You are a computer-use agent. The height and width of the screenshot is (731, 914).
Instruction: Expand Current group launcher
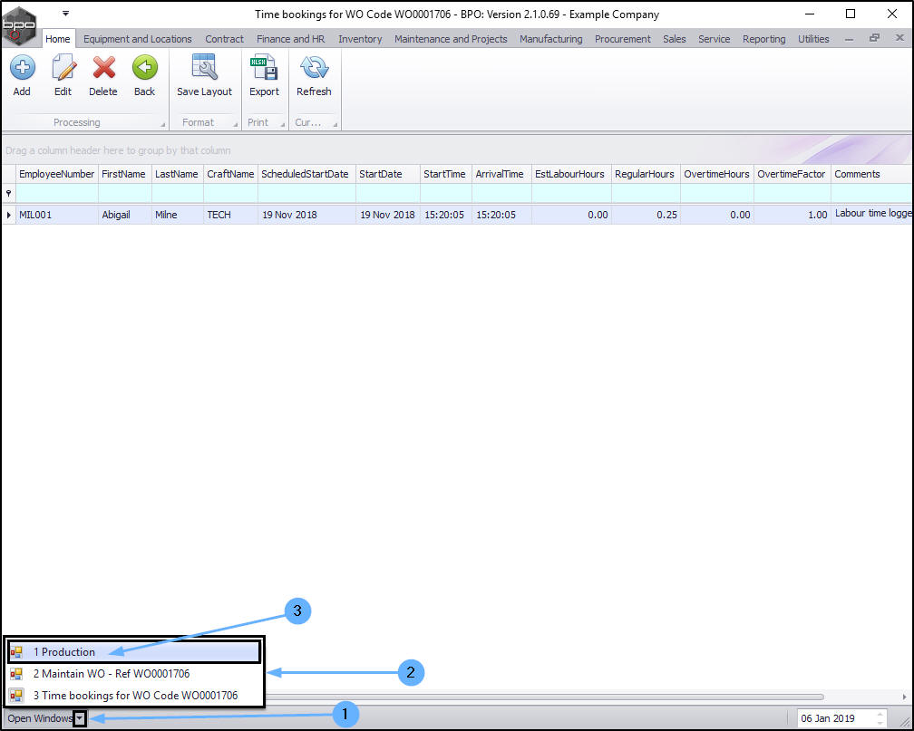click(335, 124)
